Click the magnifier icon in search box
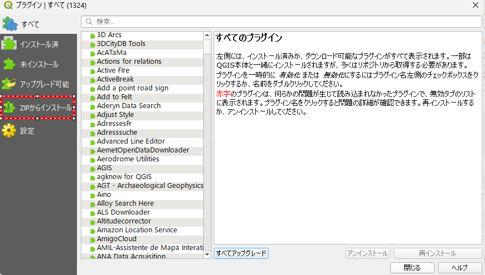The image size is (485, 275). 89,22
